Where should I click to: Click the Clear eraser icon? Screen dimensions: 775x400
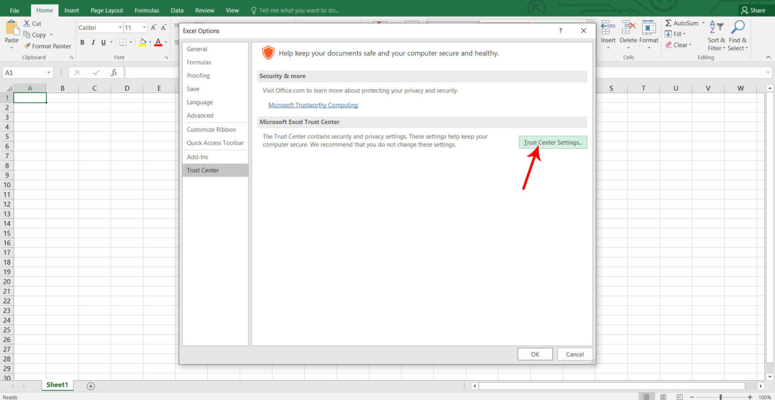point(669,45)
